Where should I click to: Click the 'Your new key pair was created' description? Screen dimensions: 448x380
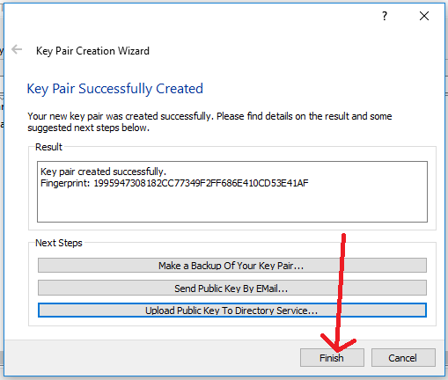(x=209, y=116)
